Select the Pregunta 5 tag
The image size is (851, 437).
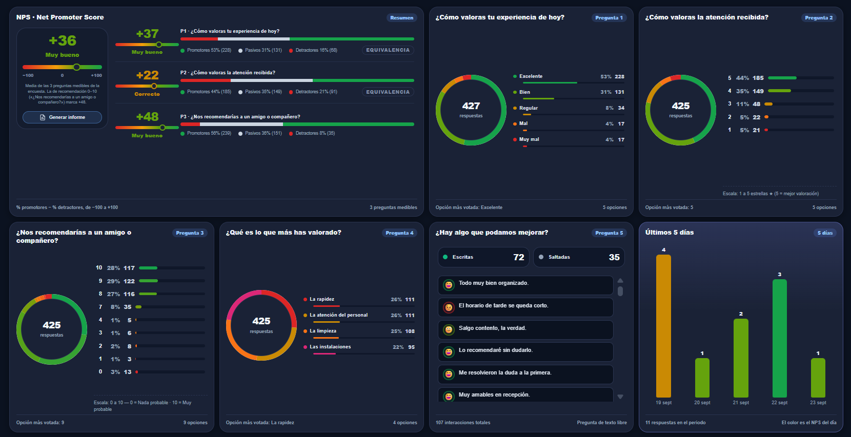point(609,233)
